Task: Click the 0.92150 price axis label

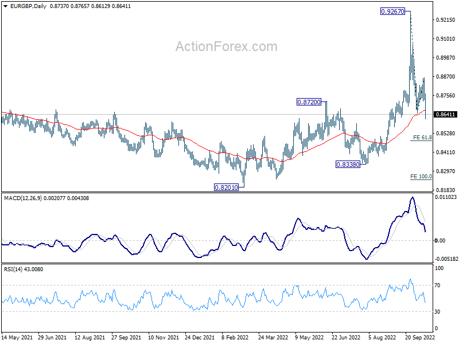Action: [x=446, y=20]
